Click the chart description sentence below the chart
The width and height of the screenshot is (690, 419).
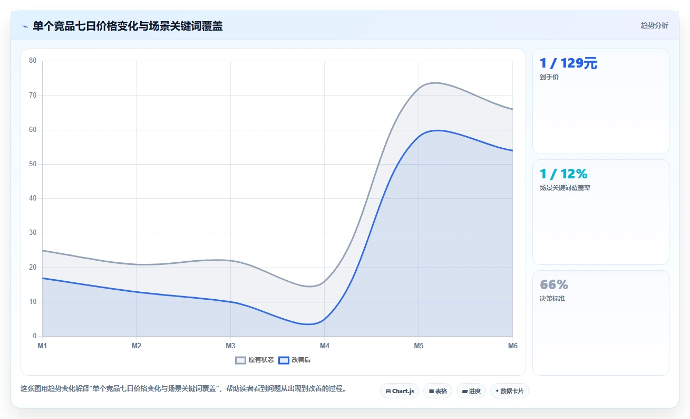(183, 389)
